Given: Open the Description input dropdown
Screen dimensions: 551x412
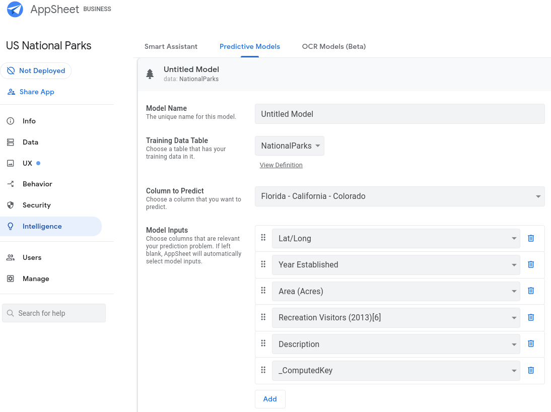Looking at the screenshot, I should [x=396, y=344].
